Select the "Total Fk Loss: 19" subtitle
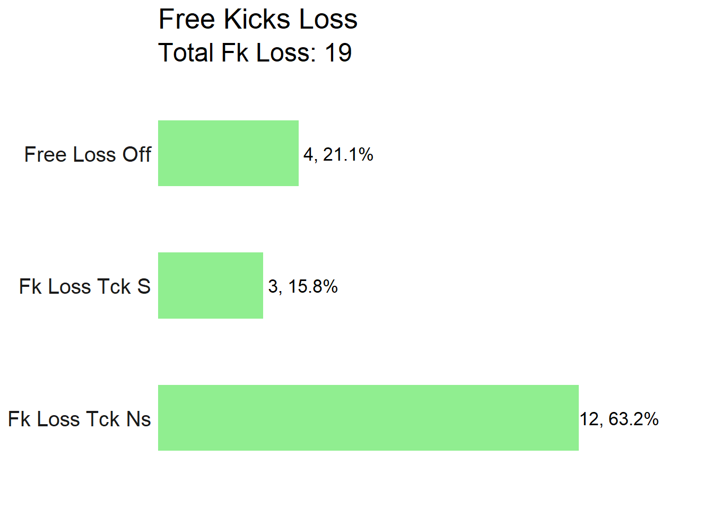The image size is (713, 509). (255, 53)
